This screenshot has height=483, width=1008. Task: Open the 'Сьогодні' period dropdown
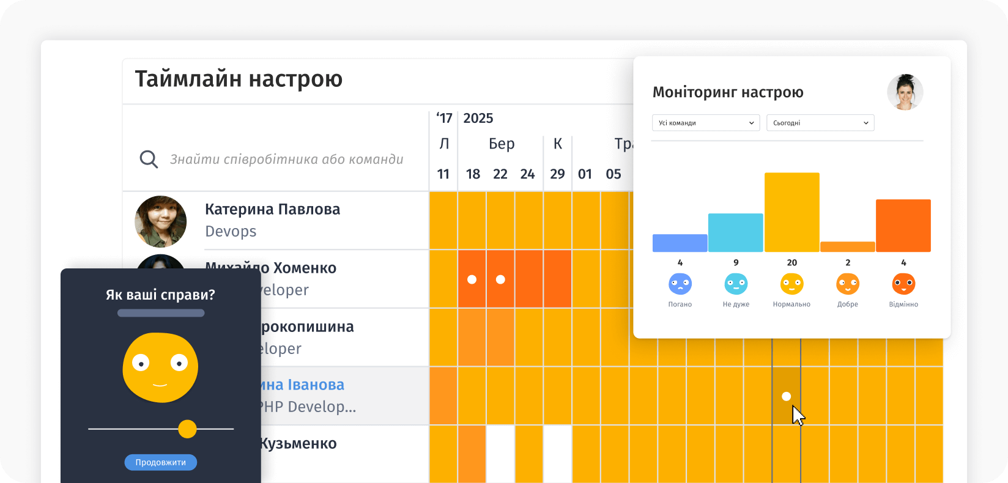[820, 123]
